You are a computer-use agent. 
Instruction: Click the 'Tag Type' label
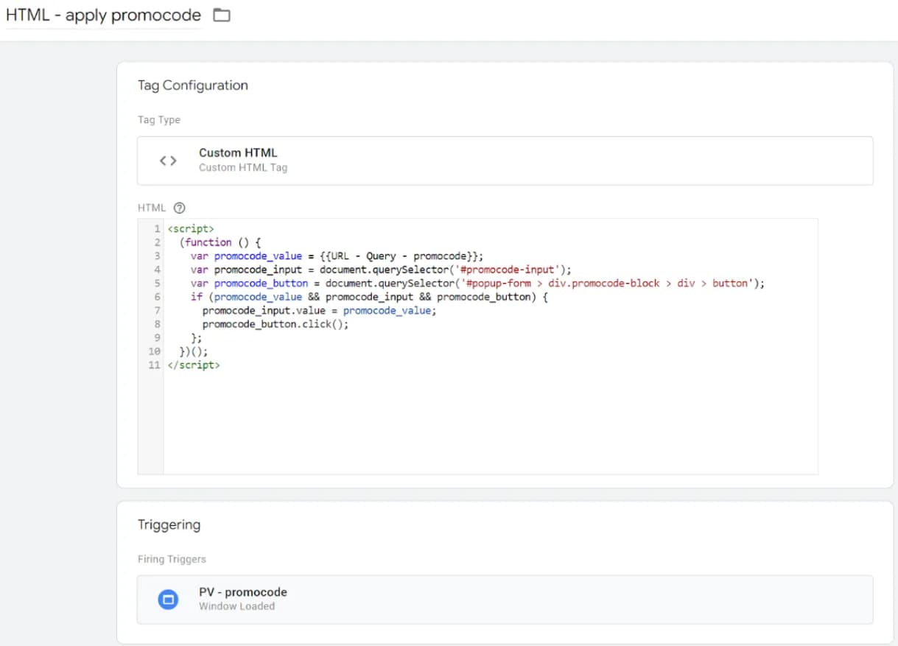(158, 120)
